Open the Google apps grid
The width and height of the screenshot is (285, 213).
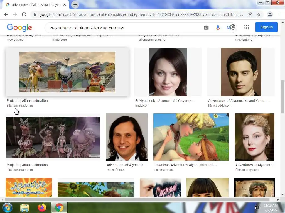247,27
